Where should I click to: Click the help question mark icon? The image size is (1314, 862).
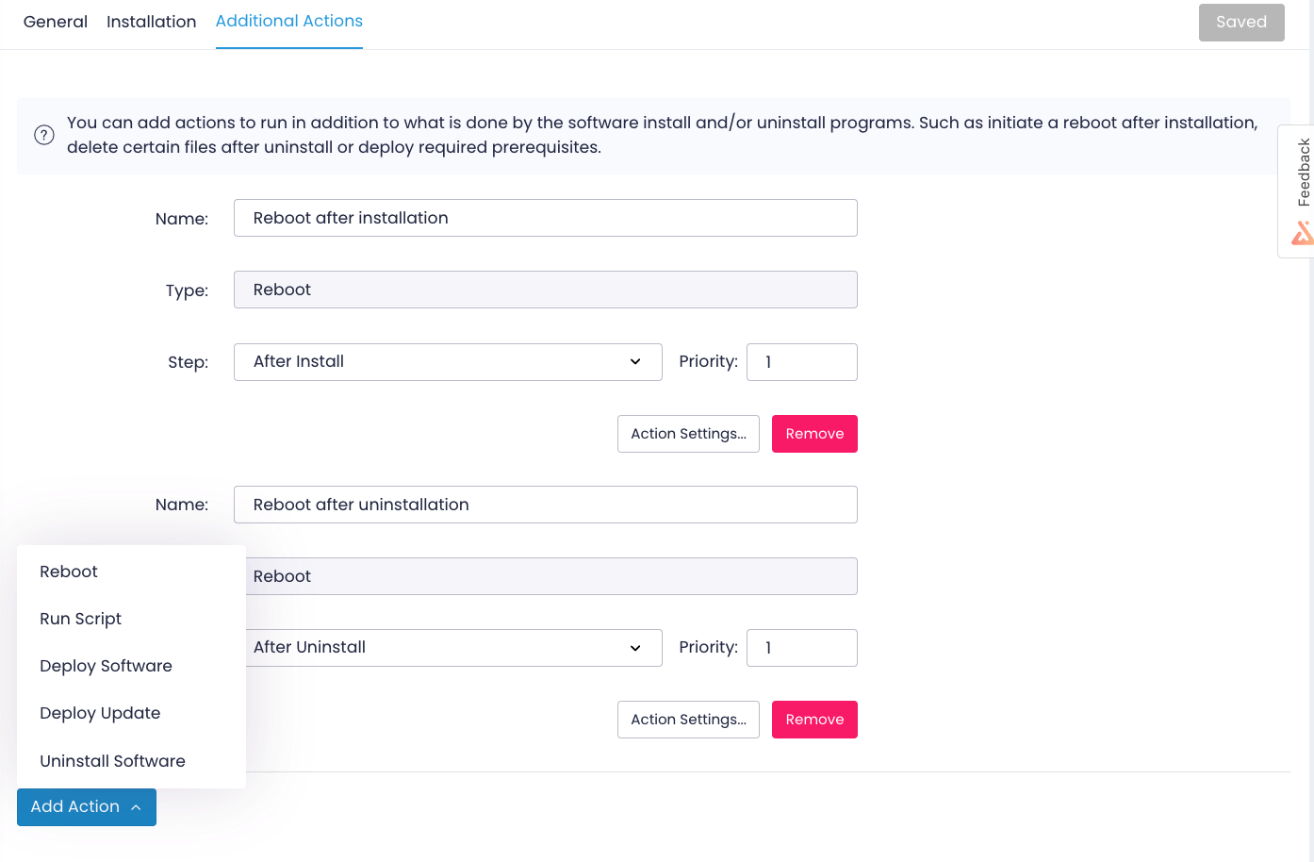point(43,135)
